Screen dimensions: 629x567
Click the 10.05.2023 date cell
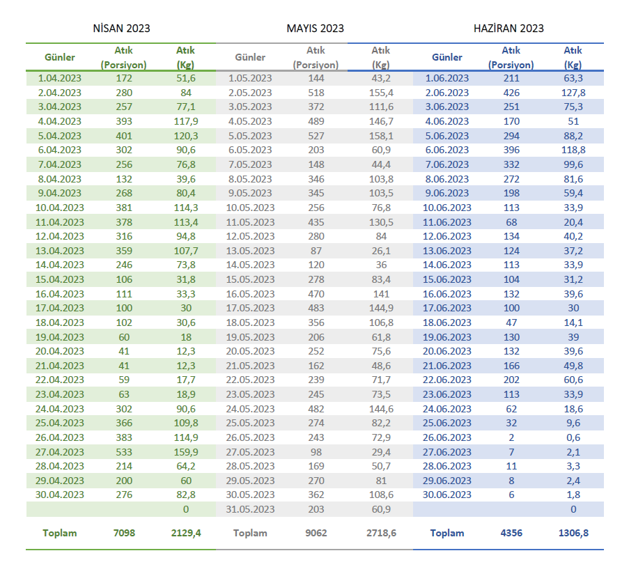[250, 208]
